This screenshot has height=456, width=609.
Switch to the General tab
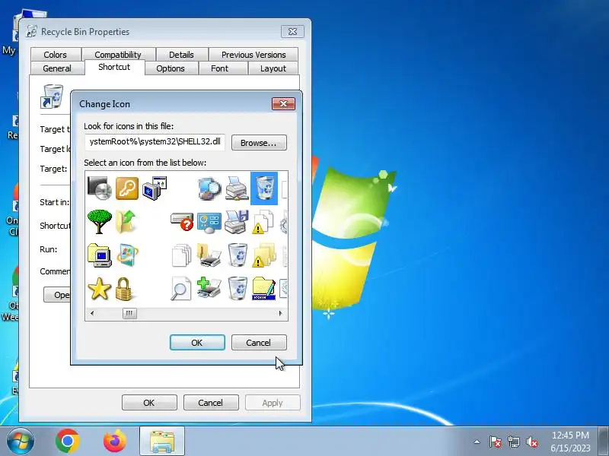[57, 68]
